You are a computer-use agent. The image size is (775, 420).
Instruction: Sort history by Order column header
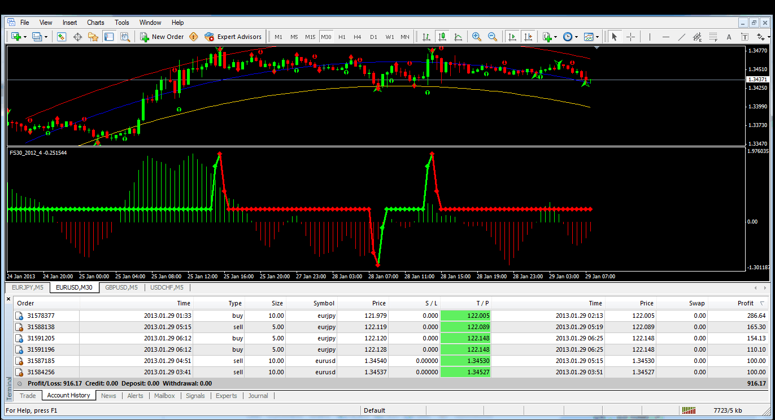click(x=47, y=303)
